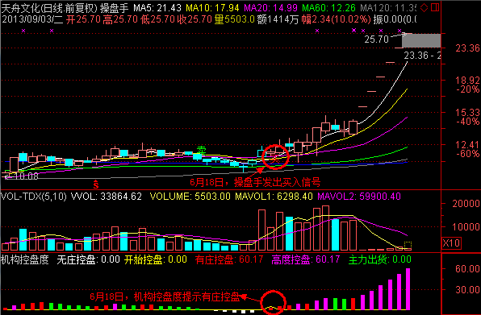Screen dimensions: 481x315
Task: Click the 10.08 low price tag
Action: 26,176
